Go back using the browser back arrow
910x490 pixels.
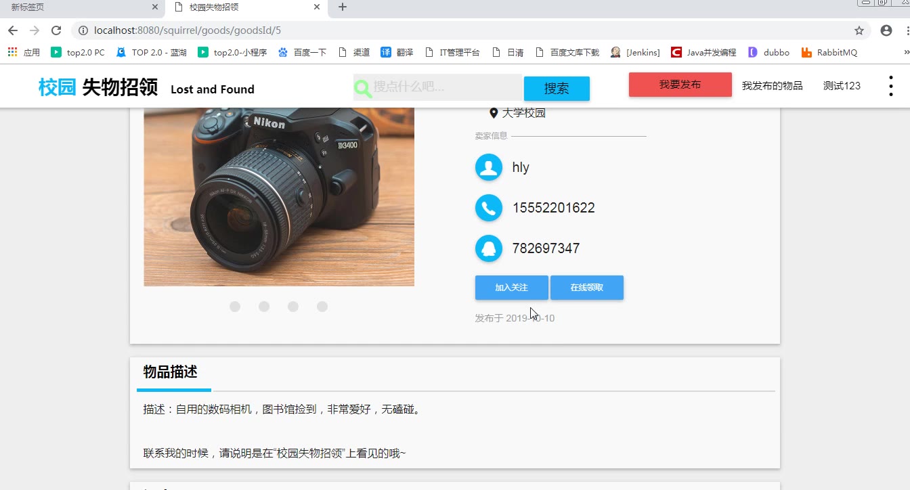point(13,30)
